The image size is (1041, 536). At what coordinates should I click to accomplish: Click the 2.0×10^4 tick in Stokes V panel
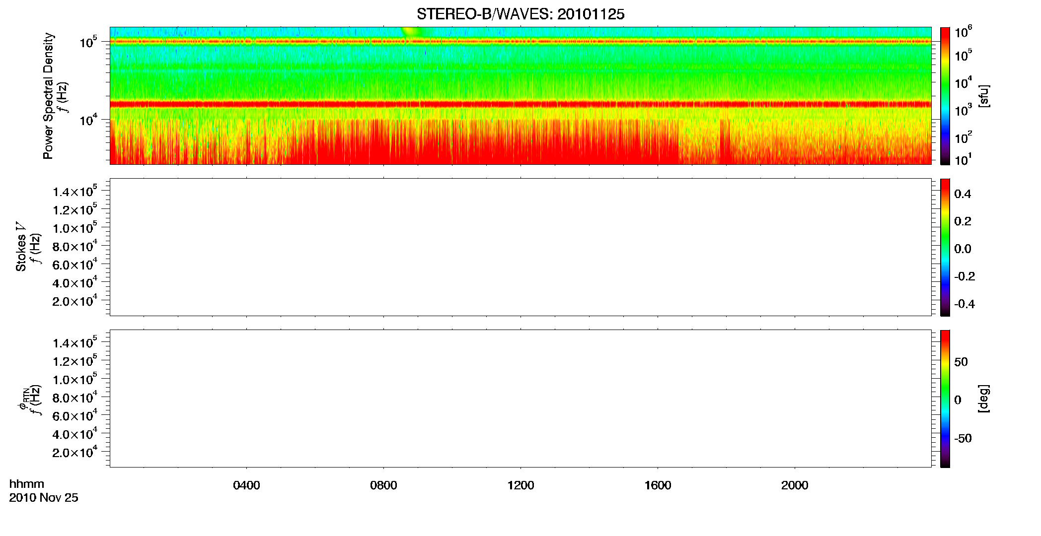point(75,301)
